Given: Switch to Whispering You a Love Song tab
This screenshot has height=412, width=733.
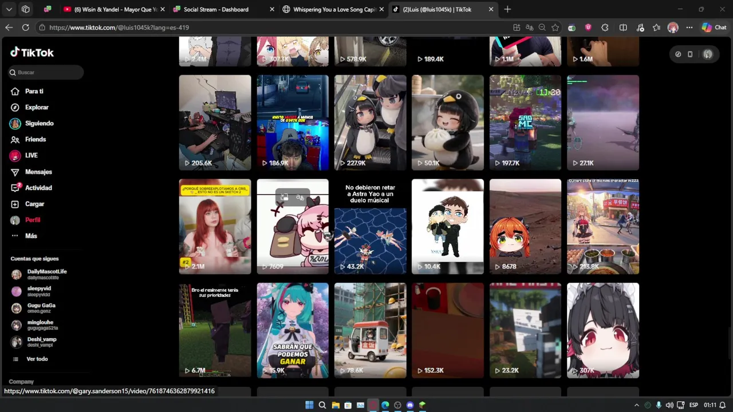Looking at the screenshot, I should pos(332,9).
